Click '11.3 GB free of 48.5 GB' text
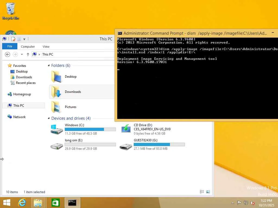 coord(81,134)
